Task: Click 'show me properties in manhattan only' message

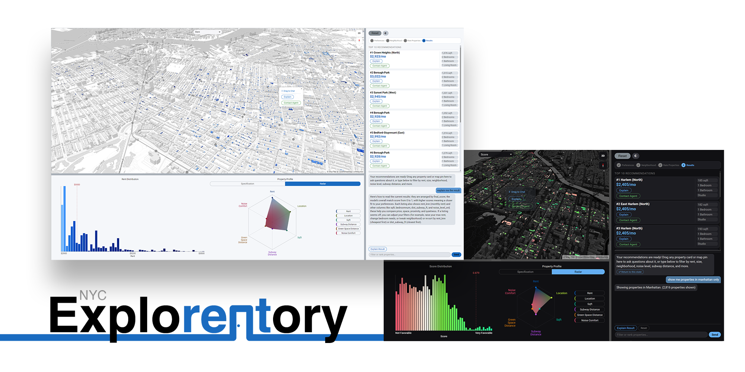Action: (x=693, y=280)
